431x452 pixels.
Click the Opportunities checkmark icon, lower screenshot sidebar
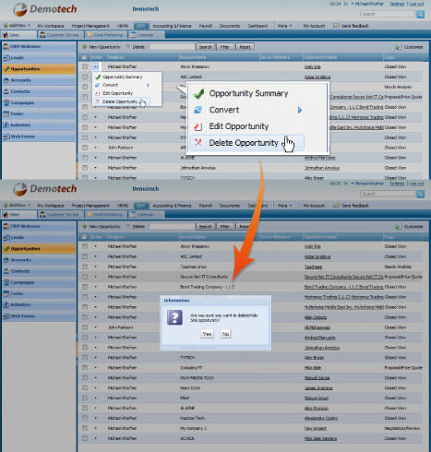point(6,248)
